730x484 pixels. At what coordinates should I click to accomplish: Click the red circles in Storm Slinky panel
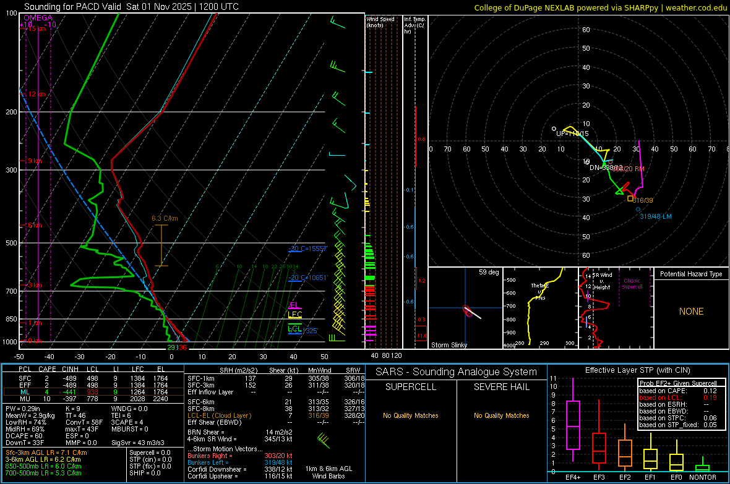pyautogui.click(x=468, y=312)
